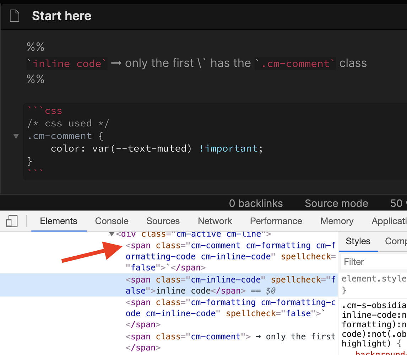Screen dimensions: 407x355
Task: Expand the highlighted cm-inline-code span node
Action: (121, 279)
